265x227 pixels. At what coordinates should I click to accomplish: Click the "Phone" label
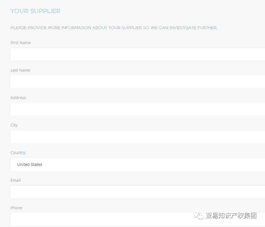(x=16, y=208)
